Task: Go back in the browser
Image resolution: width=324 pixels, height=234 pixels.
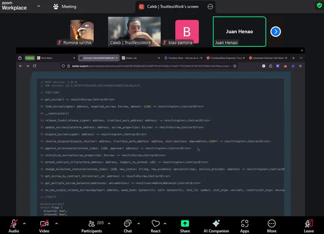Action: pyautogui.click(x=20, y=66)
